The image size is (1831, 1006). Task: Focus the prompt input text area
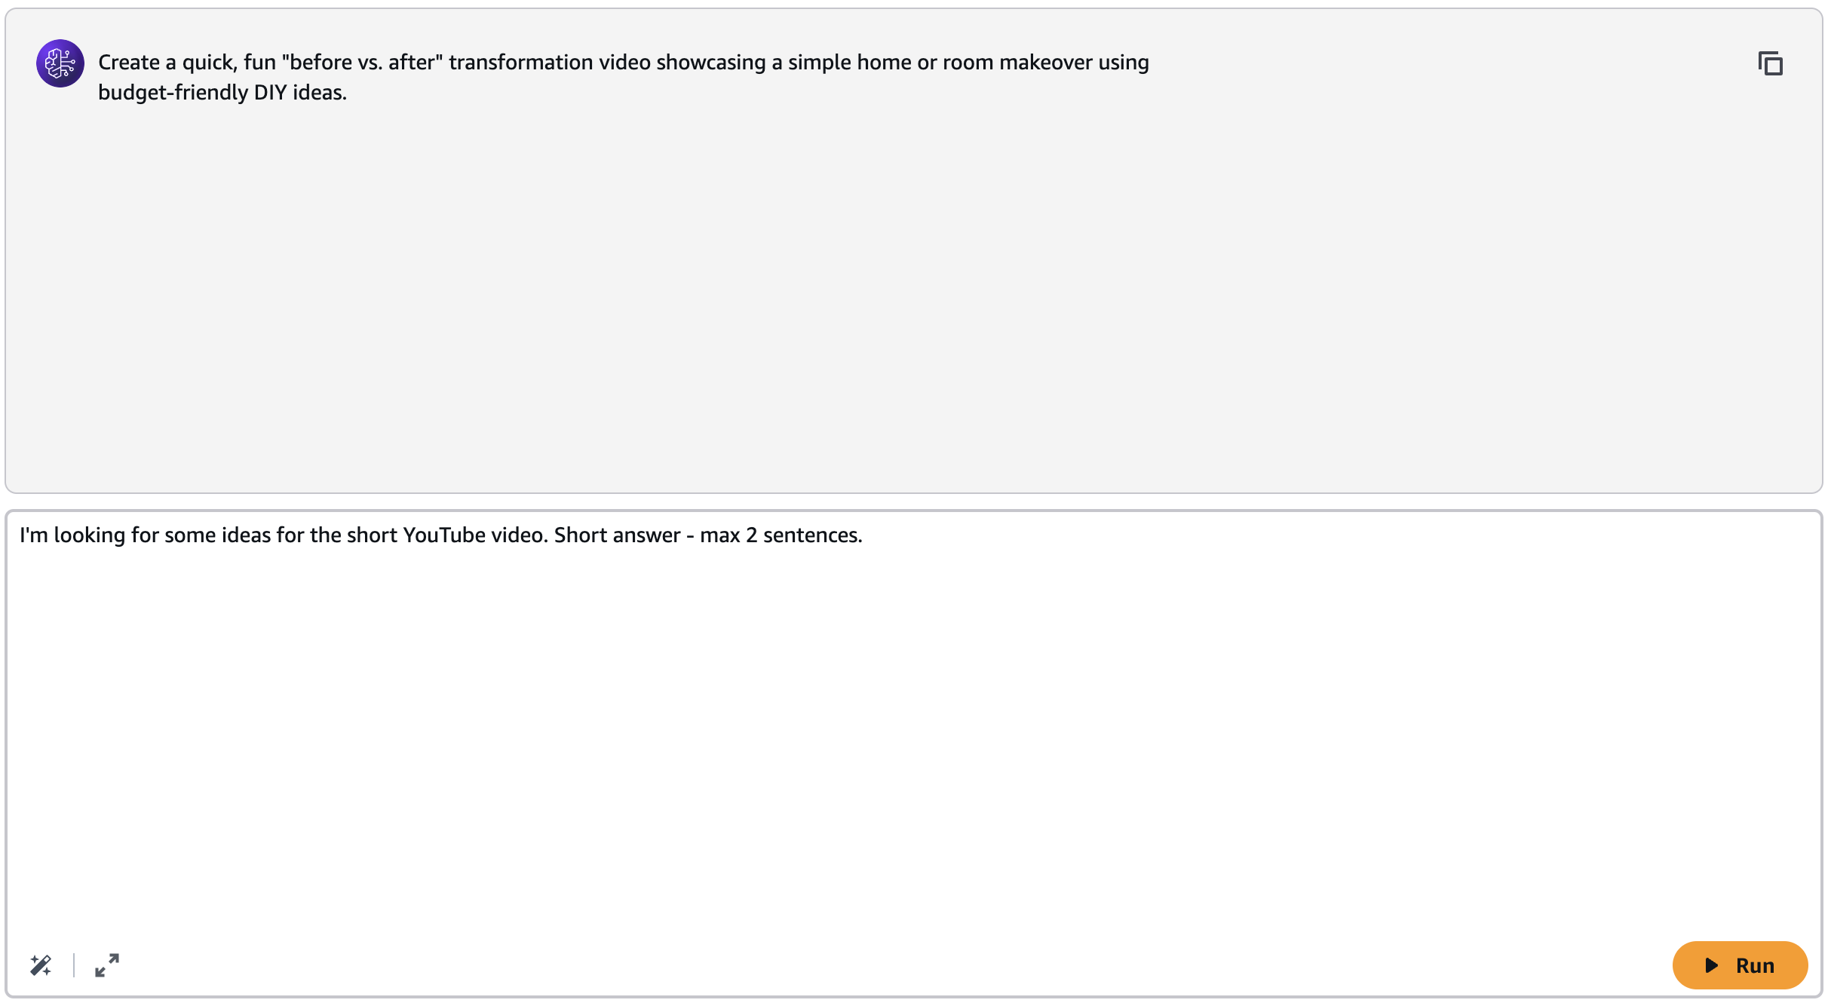point(914,724)
